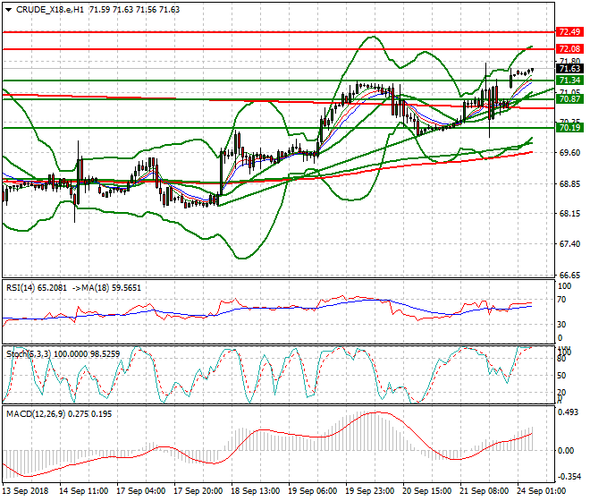
Task: Select the 71.34 green level label
Action: click(x=569, y=81)
